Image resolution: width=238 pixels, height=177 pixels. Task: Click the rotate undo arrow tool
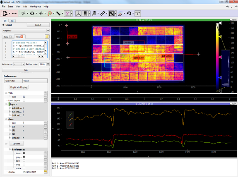[129, 13]
